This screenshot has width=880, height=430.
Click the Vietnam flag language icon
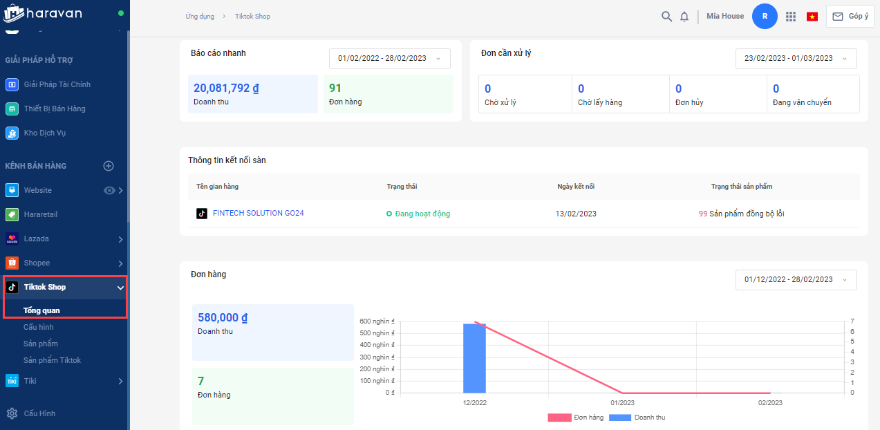pos(812,17)
